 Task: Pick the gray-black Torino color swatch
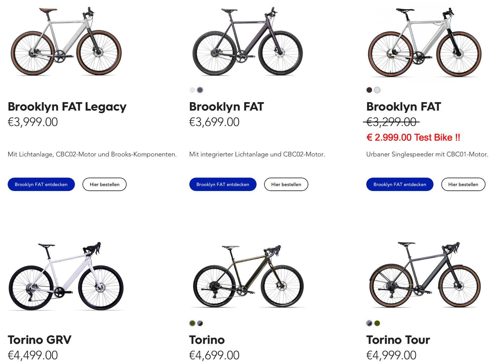[x=200, y=323]
